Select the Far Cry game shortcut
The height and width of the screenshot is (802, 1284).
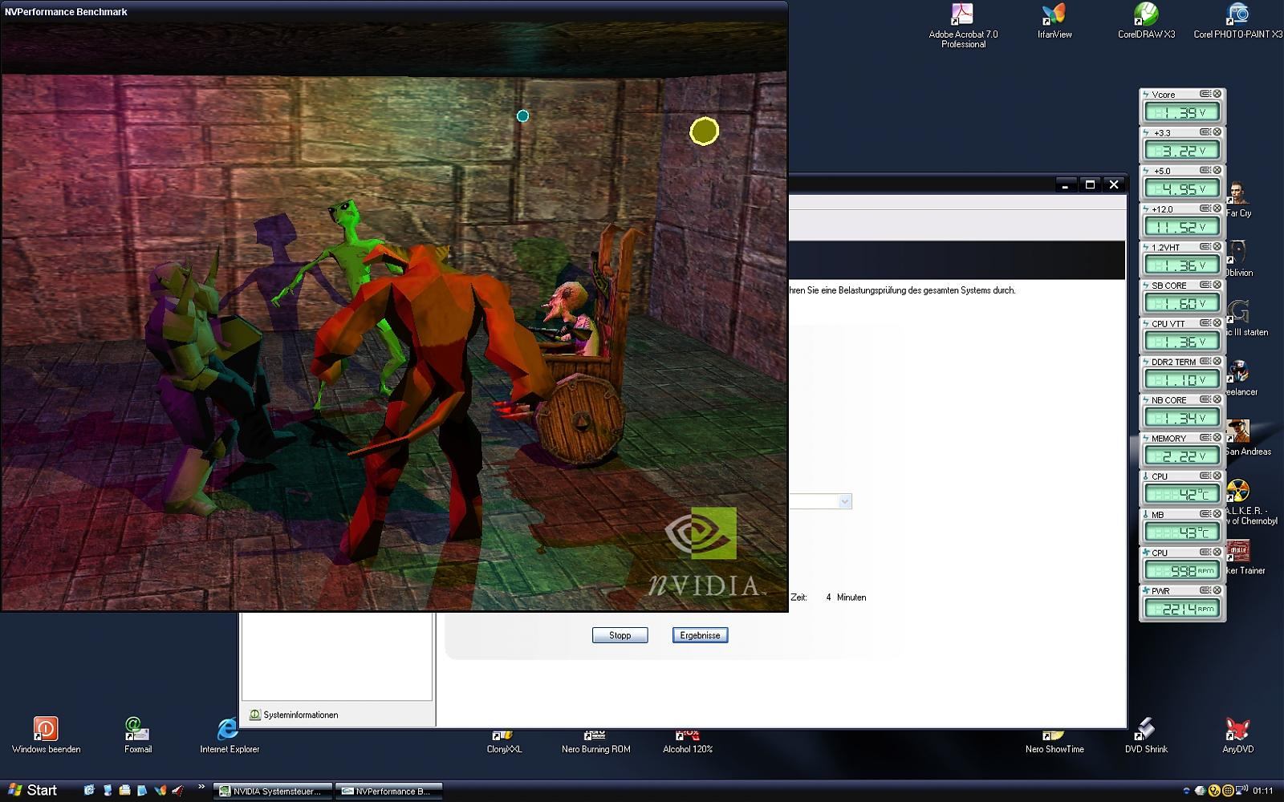click(x=1238, y=200)
